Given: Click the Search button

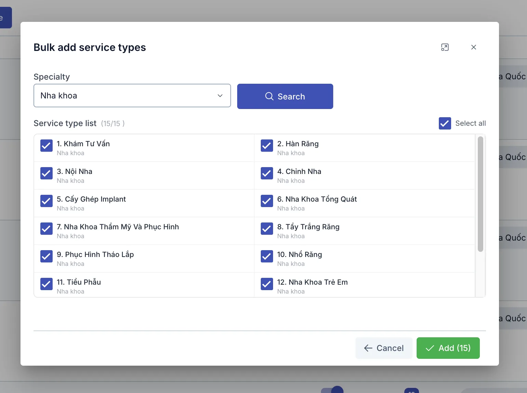Looking at the screenshot, I should 285,96.
